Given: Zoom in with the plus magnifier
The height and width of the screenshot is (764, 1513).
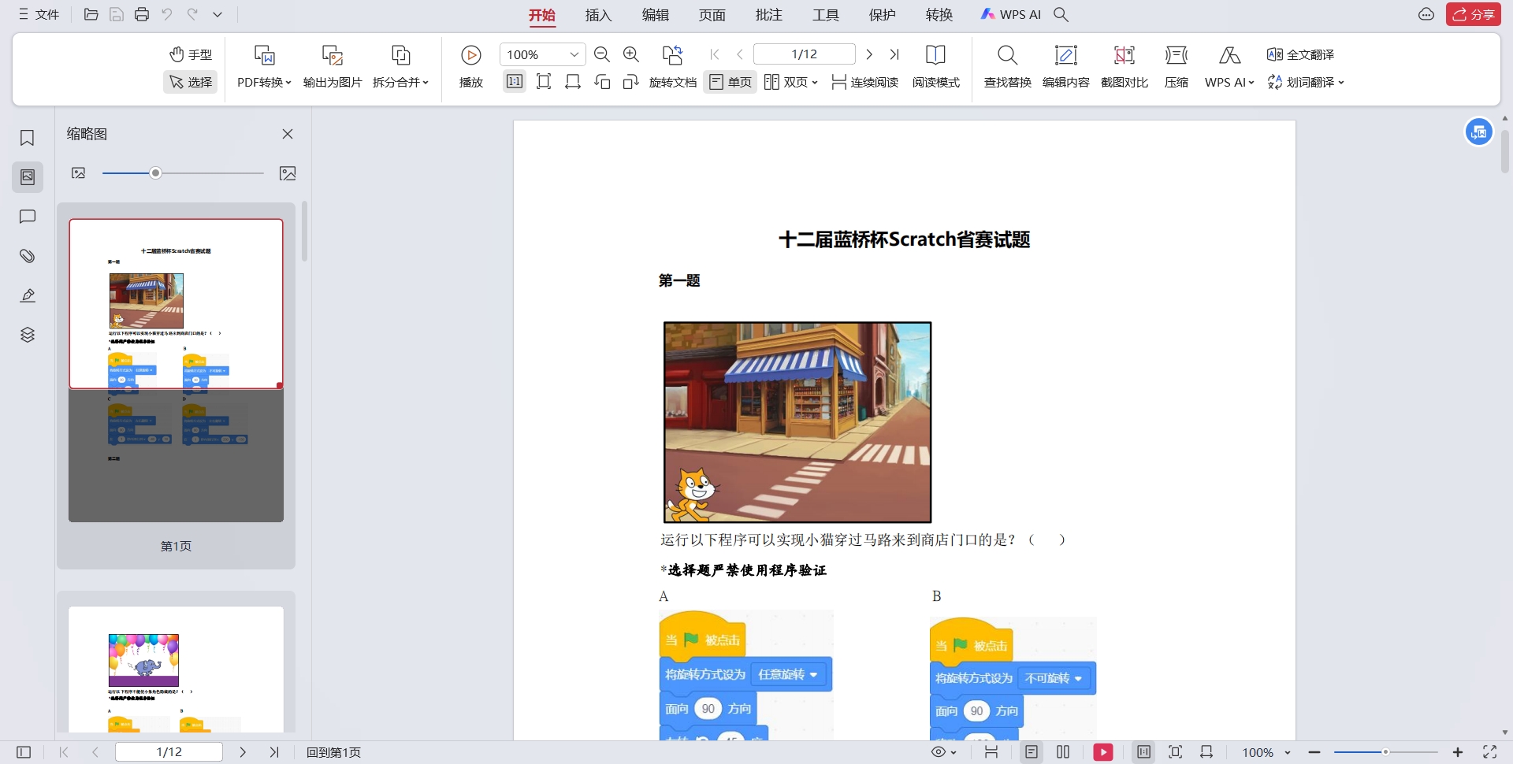Looking at the screenshot, I should (x=631, y=54).
